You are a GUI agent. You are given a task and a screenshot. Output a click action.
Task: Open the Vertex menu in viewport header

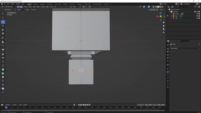coord(43,7)
